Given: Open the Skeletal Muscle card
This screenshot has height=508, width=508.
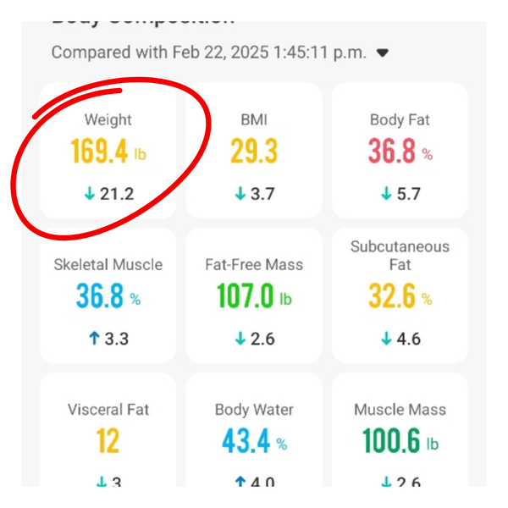Looking at the screenshot, I should [108, 295].
